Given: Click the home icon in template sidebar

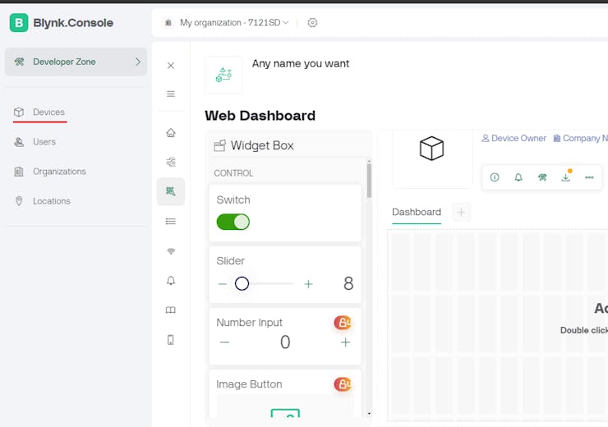Looking at the screenshot, I should [x=171, y=133].
